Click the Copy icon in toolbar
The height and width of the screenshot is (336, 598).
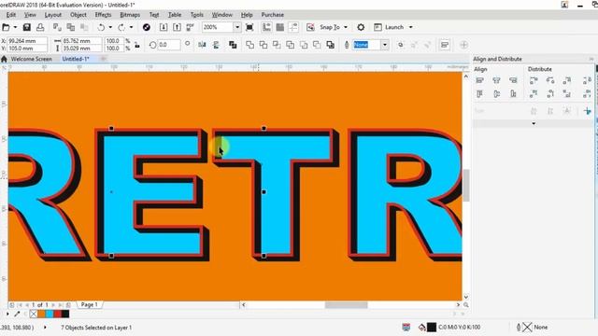(71, 27)
